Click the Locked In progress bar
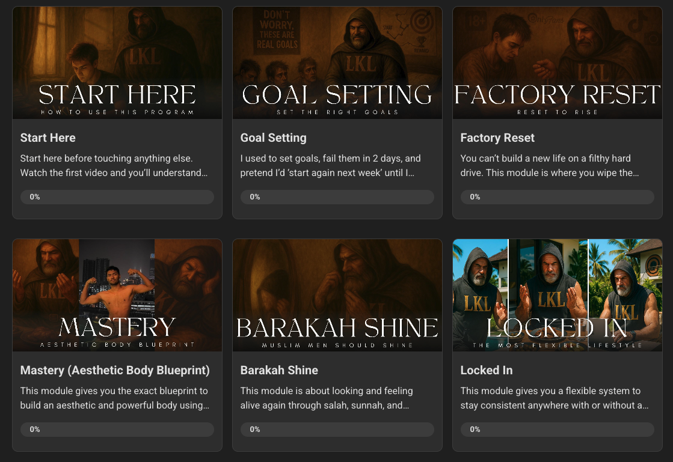This screenshot has width=673, height=462. [x=558, y=430]
